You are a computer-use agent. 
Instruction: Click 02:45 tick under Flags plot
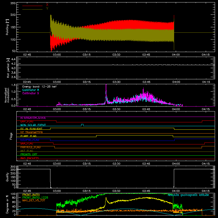[27, 164]
